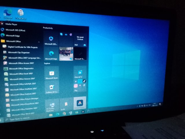Open Instagram icon in the Play tile
The width and height of the screenshot is (185, 139).
[76, 86]
